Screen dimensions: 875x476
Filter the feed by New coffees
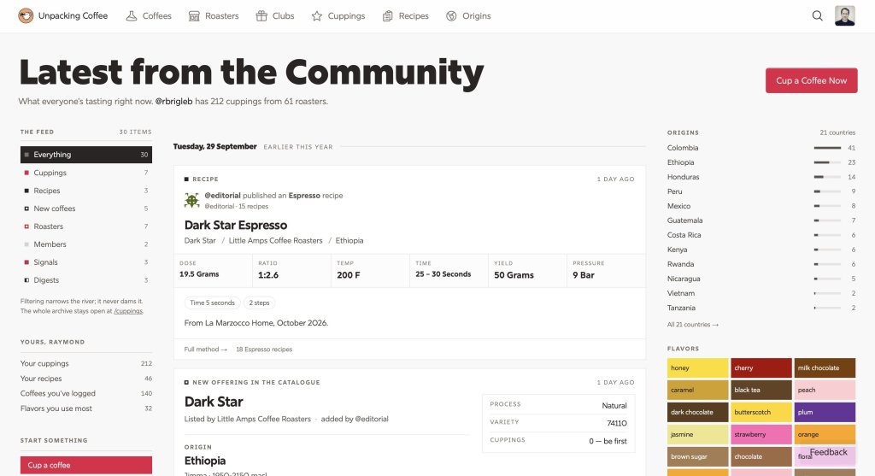click(86, 209)
